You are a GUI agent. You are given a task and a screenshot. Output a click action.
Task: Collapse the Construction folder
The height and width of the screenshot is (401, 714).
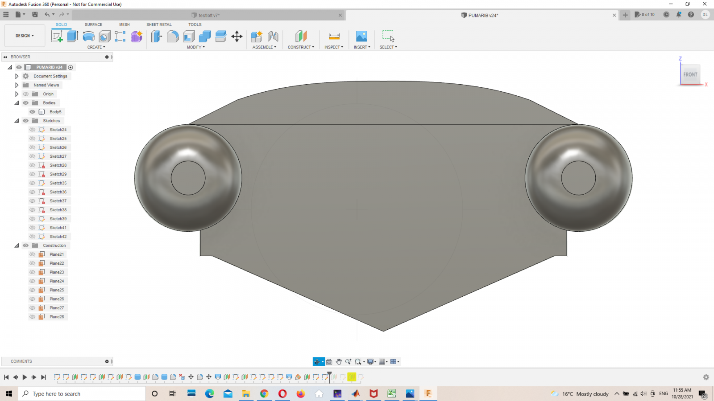pos(17,246)
